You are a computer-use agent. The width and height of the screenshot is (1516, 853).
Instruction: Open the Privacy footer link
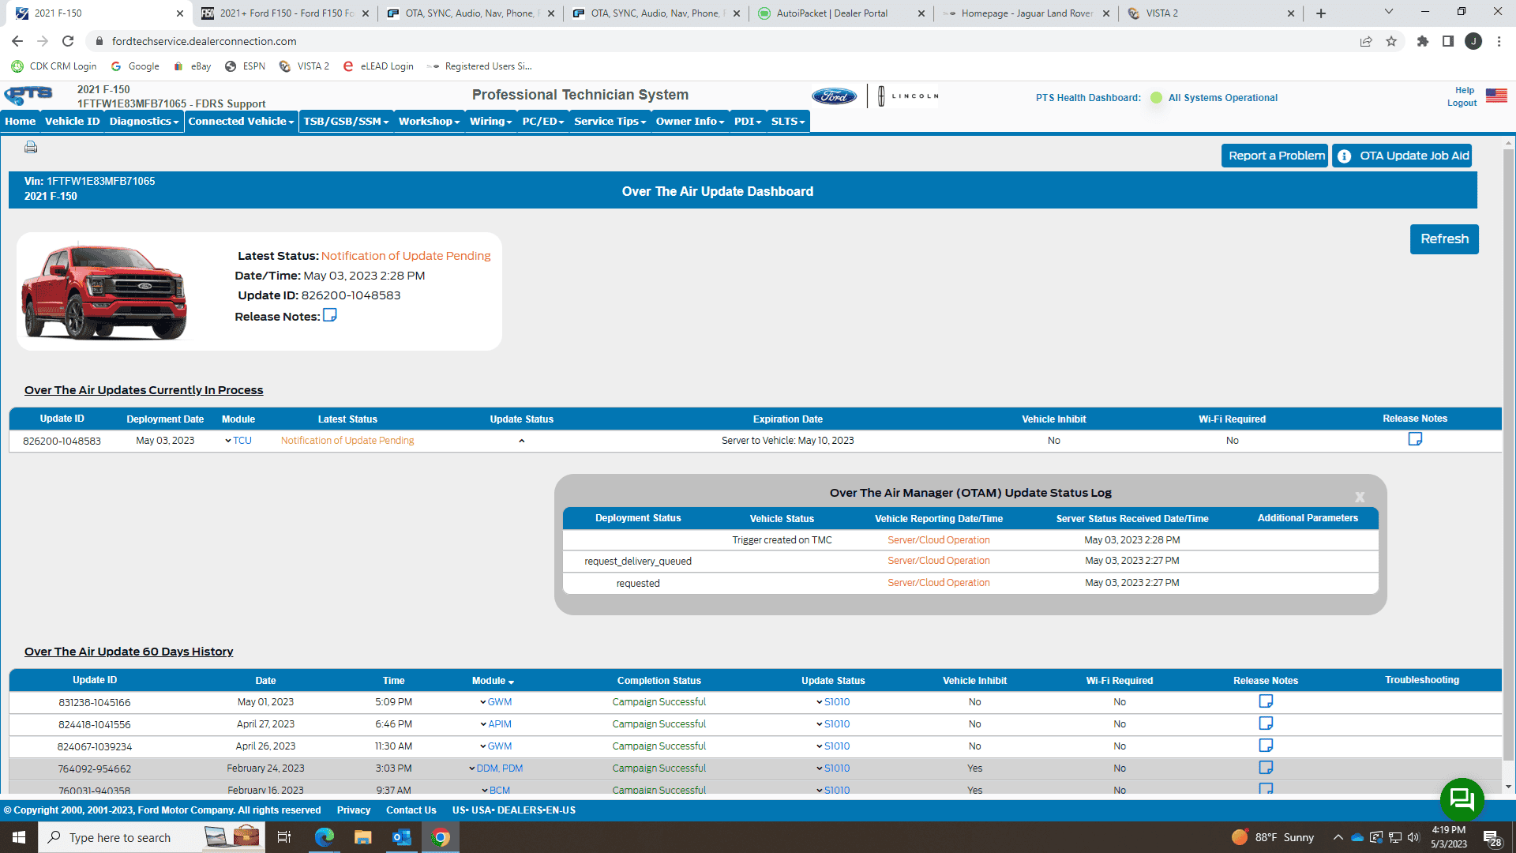coord(353,810)
